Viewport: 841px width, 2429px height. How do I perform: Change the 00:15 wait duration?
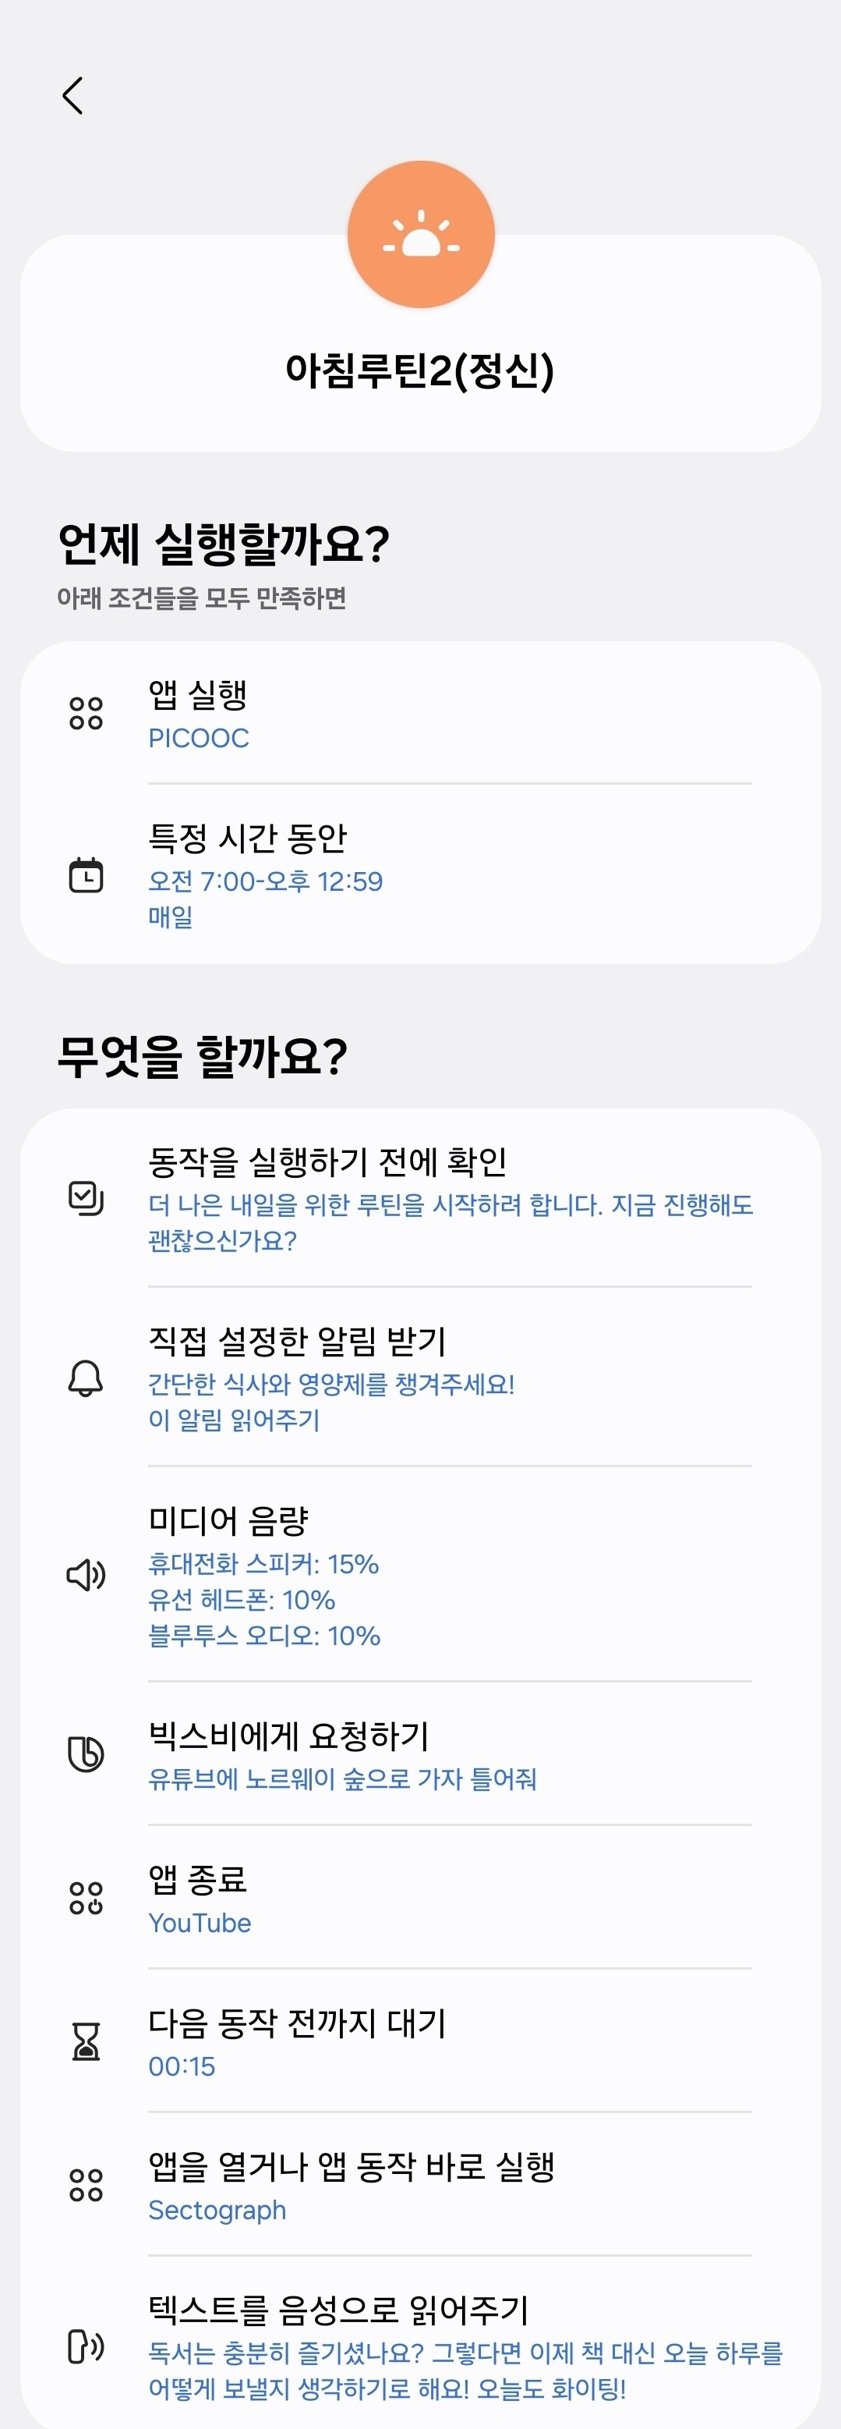[x=182, y=2067]
